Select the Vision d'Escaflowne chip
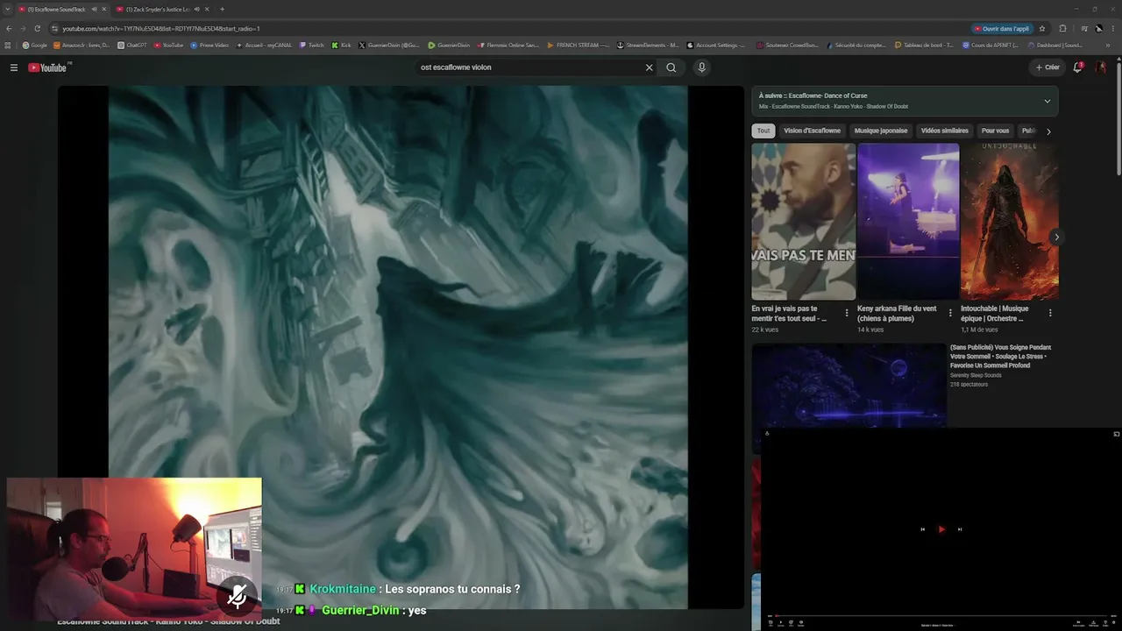 pyautogui.click(x=812, y=131)
